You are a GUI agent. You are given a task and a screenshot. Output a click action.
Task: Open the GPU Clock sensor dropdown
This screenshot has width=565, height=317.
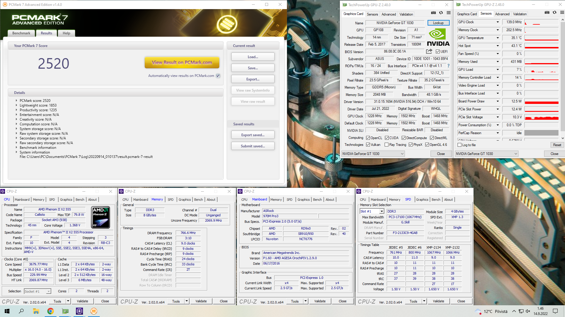[x=498, y=22]
